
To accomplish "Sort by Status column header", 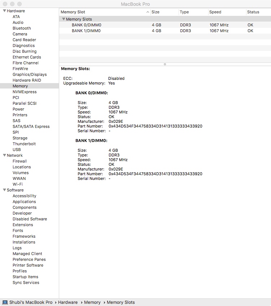I will (253, 12).
